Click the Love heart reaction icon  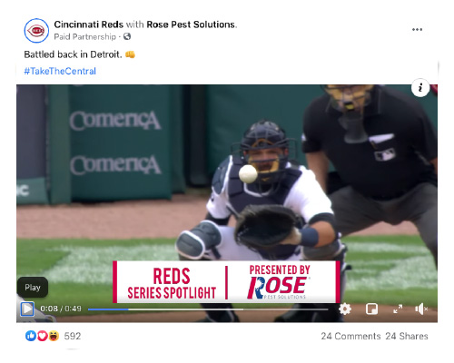point(43,336)
